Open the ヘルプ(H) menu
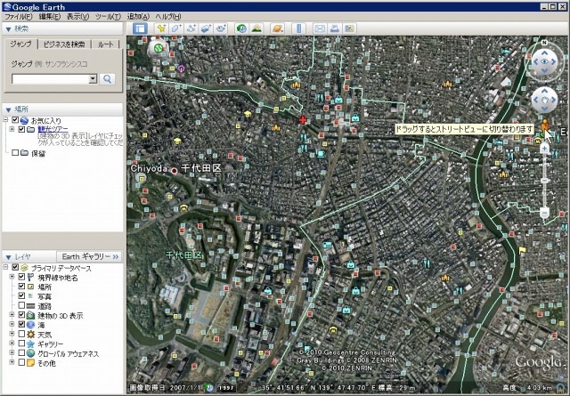The height and width of the screenshot is (396, 570). click(x=168, y=17)
